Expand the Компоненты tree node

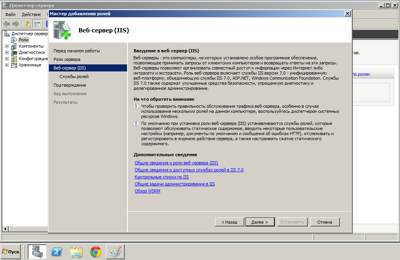click(x=7, y=46)
